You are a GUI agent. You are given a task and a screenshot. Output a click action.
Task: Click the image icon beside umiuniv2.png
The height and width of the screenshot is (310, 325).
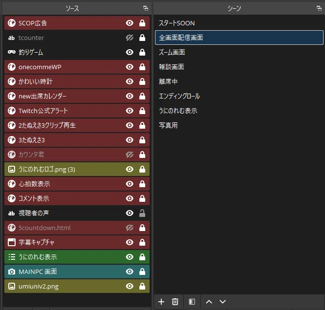tap(12, 286)
